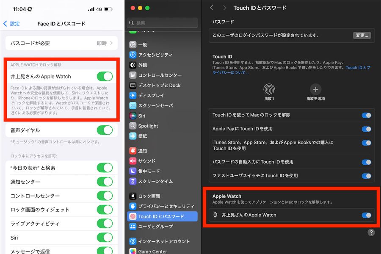This screenshot has width=381, height=254.
Task: Click the プライバシーとセキュリティ hand icon
Action: [133, 206]
